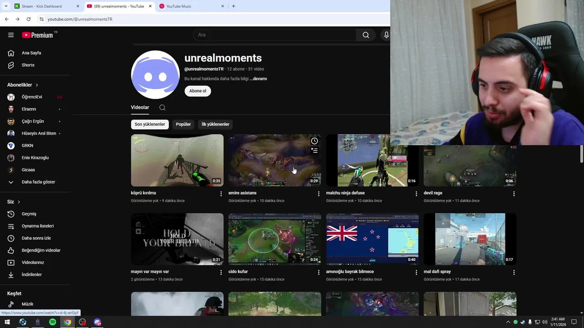584x328 pixels.
Task: Play the köprü kırılma video thumbnail
Action: point(177,160)
